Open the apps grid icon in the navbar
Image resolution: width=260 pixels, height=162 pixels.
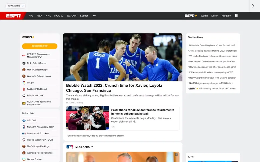click(x=237, y=16)
